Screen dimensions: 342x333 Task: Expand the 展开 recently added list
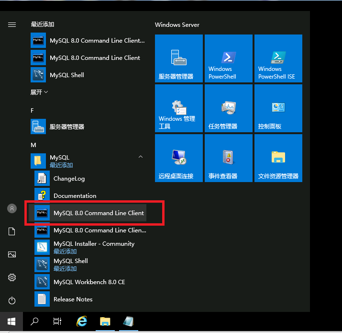(39, 92)
